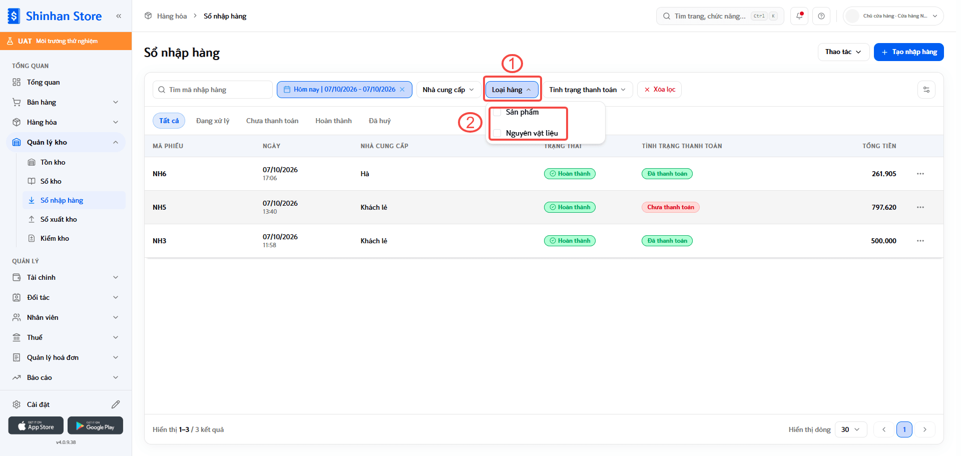Focus the Tìm mã nhập hàng search field
Viewport: 961px width, 456px height.
(213, 90)
